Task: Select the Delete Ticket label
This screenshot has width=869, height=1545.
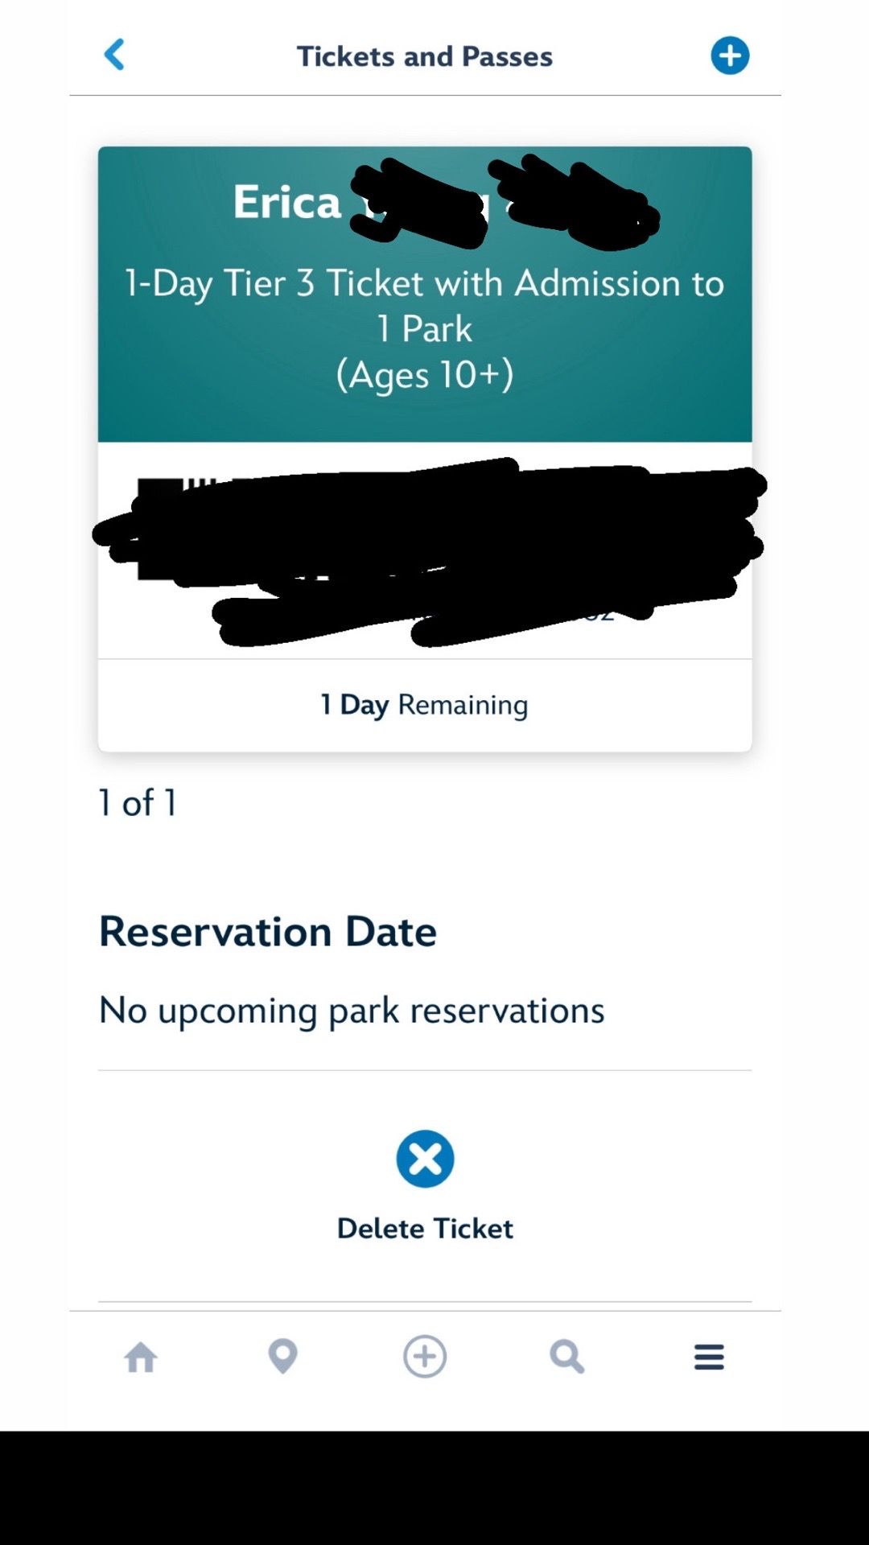Action: 425,1228
